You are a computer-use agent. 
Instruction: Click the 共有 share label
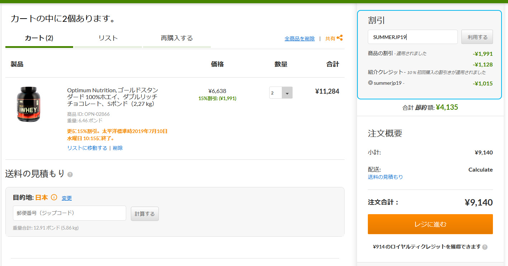tap(330, 39)
